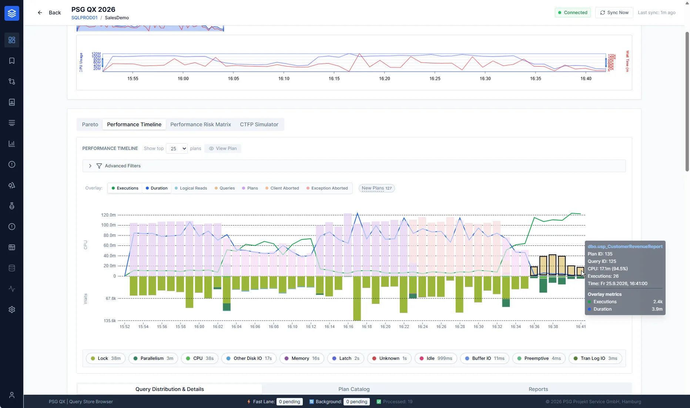Expand Advanced Filters chevron
The width and height of the screenshot is (690, 408).
[90, 166]
